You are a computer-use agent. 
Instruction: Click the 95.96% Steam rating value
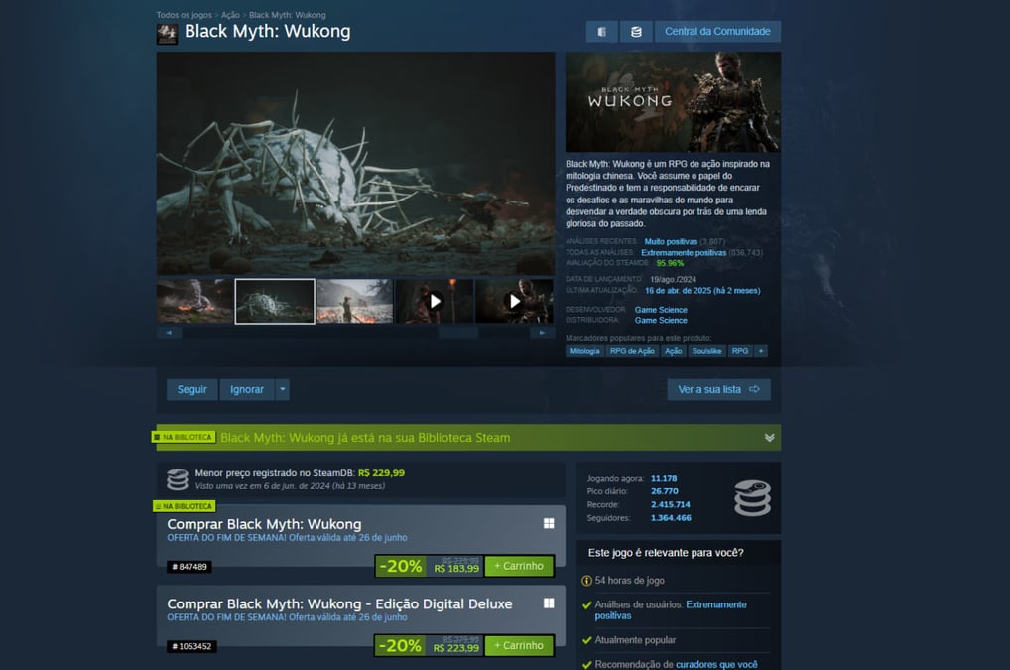click(670, 263)
